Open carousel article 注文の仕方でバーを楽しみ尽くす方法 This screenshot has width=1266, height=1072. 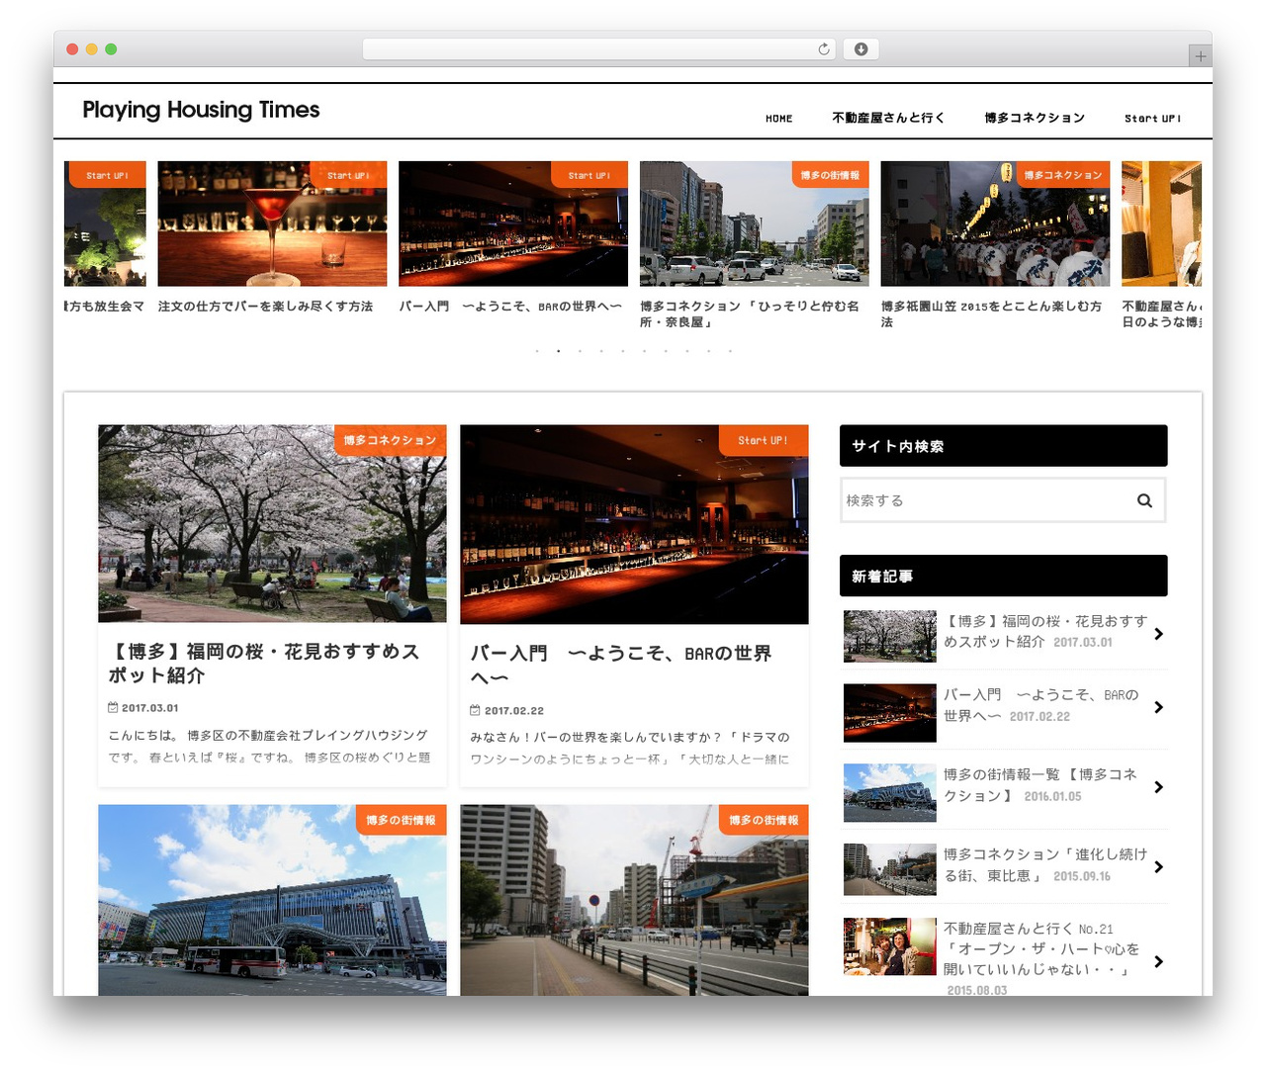265,307
